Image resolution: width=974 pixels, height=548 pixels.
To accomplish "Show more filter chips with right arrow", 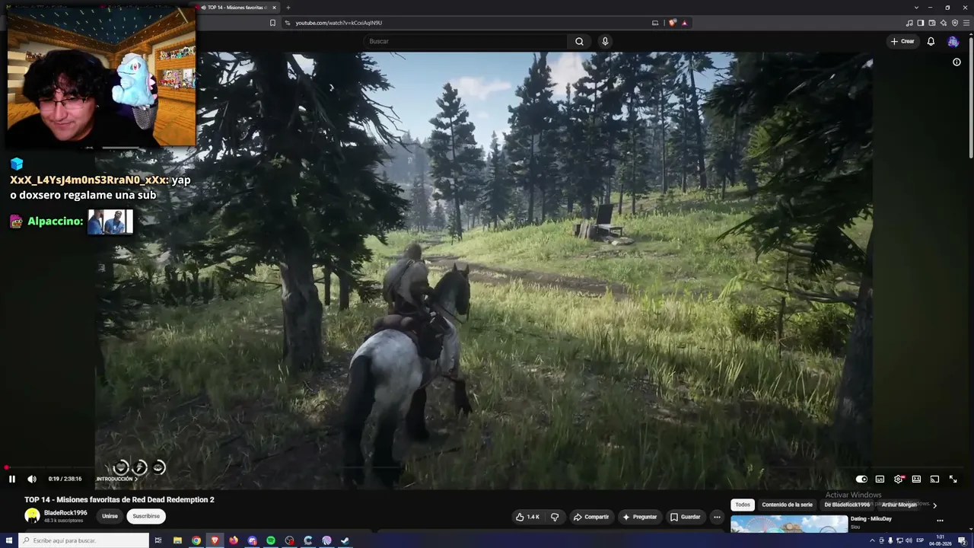I will coord(934,505).
